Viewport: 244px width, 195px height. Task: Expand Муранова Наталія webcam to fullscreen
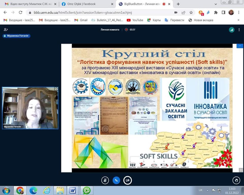click(56, 89)
